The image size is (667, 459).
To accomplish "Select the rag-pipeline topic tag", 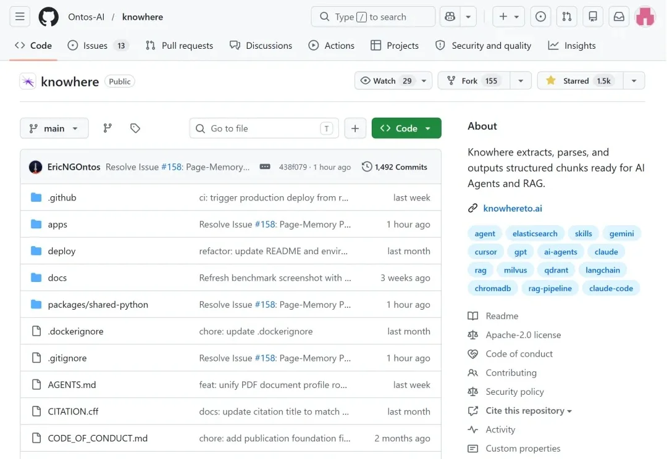I will coord(550,288).
